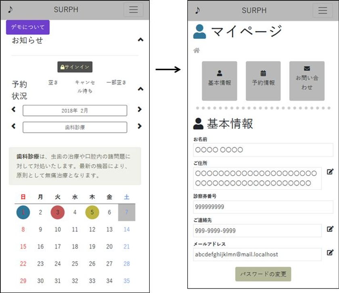This screenshot has width=339, height=293.
Task: Click SURPH title on My Page screen
Action: coord(254,10)
